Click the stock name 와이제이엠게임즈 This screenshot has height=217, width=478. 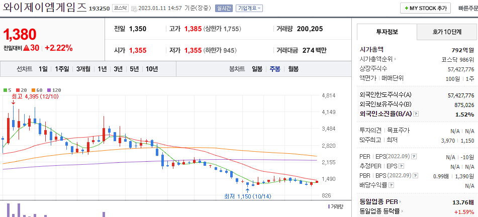click(45, 8)
